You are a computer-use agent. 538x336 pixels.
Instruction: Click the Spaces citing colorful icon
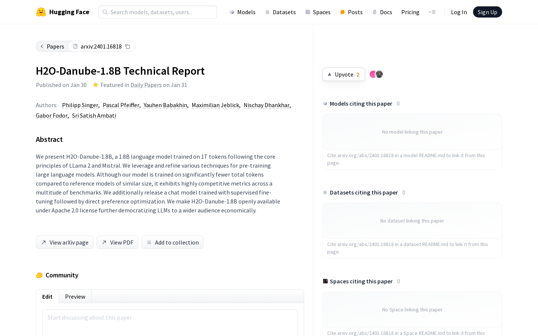pyautogui.click(x=325, y=281)
